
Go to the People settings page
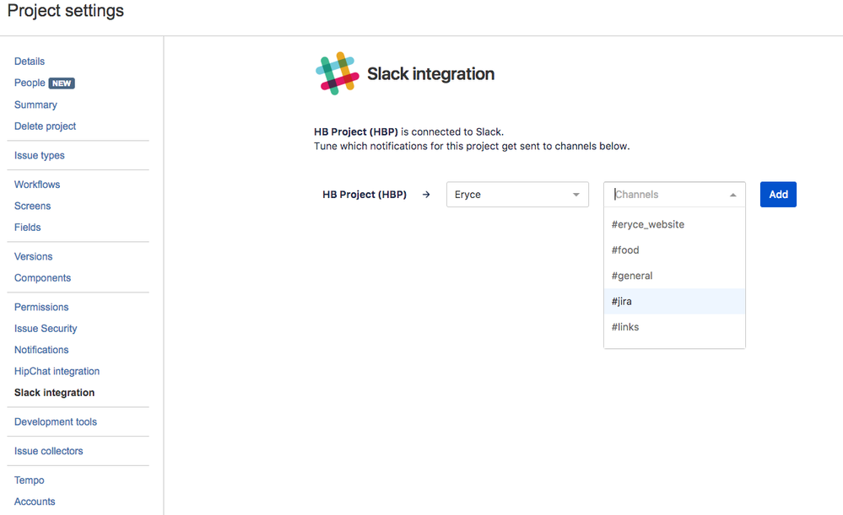point(30,83)
